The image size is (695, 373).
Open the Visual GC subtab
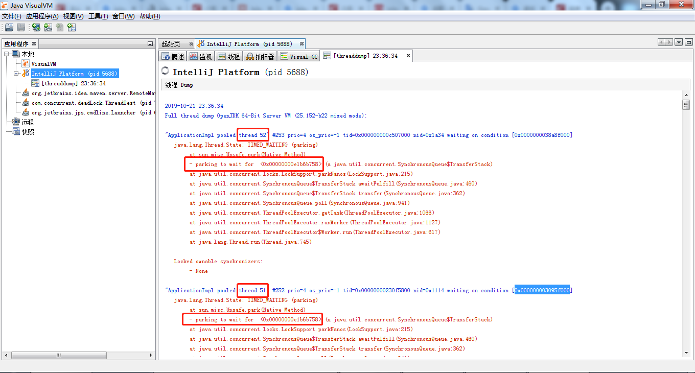tap(298, 56)
